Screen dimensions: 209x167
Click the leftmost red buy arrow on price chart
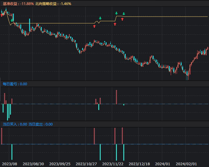tap(1, 15)
